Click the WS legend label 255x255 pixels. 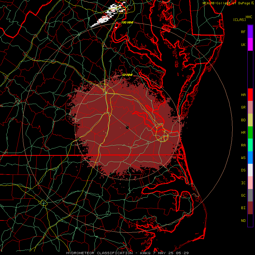tap(243, 158)
